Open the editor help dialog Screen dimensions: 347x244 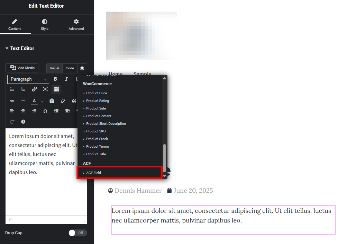(x=23, y=122)
